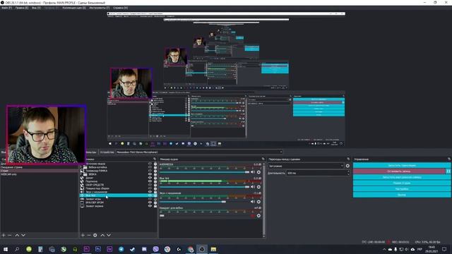The width and height of the screenshot is (452, 254).
Task: Move the selected scene up
Action: click(x=17, y=235)
